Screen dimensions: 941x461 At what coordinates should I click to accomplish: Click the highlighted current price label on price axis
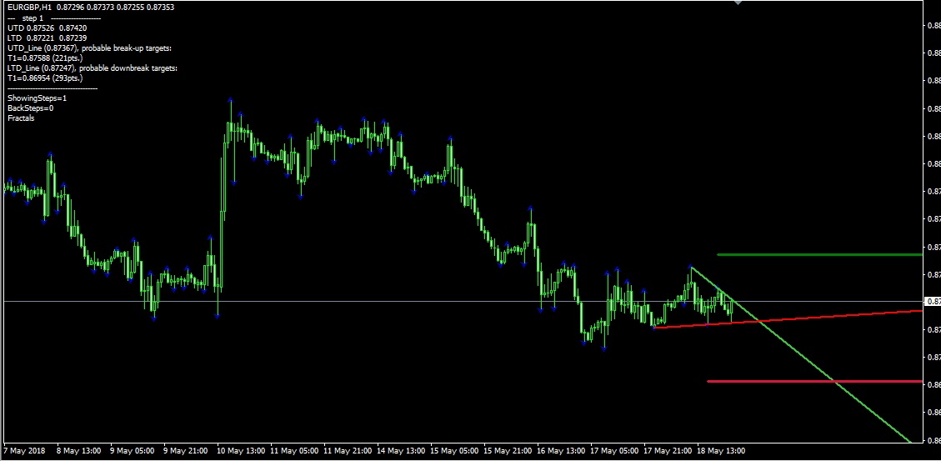click(933, 301)
